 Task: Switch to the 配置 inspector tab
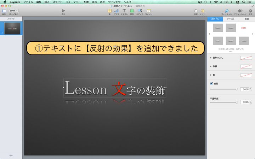click(247, 19)
